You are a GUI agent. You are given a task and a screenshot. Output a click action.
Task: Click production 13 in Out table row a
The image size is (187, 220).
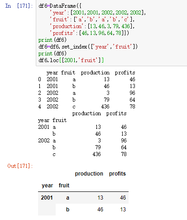100,198
